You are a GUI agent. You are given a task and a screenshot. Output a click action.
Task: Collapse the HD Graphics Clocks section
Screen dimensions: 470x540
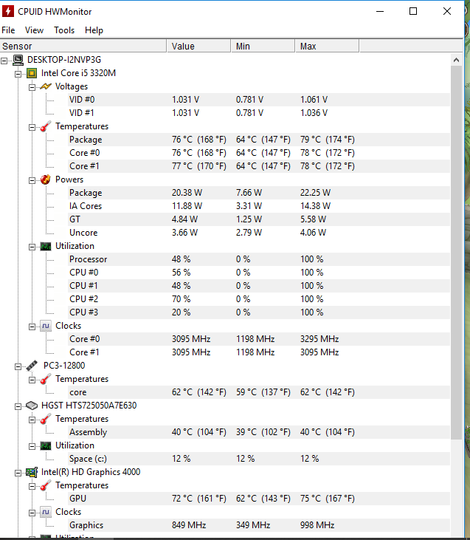(x=32, y=513)
